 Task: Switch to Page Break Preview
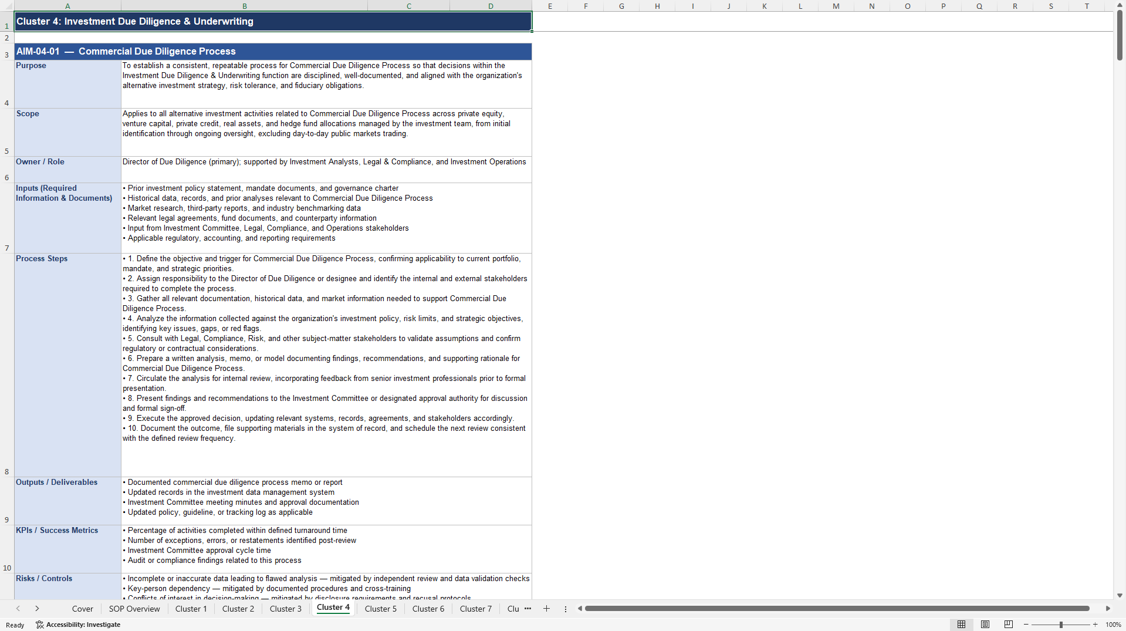[1008, 625]
